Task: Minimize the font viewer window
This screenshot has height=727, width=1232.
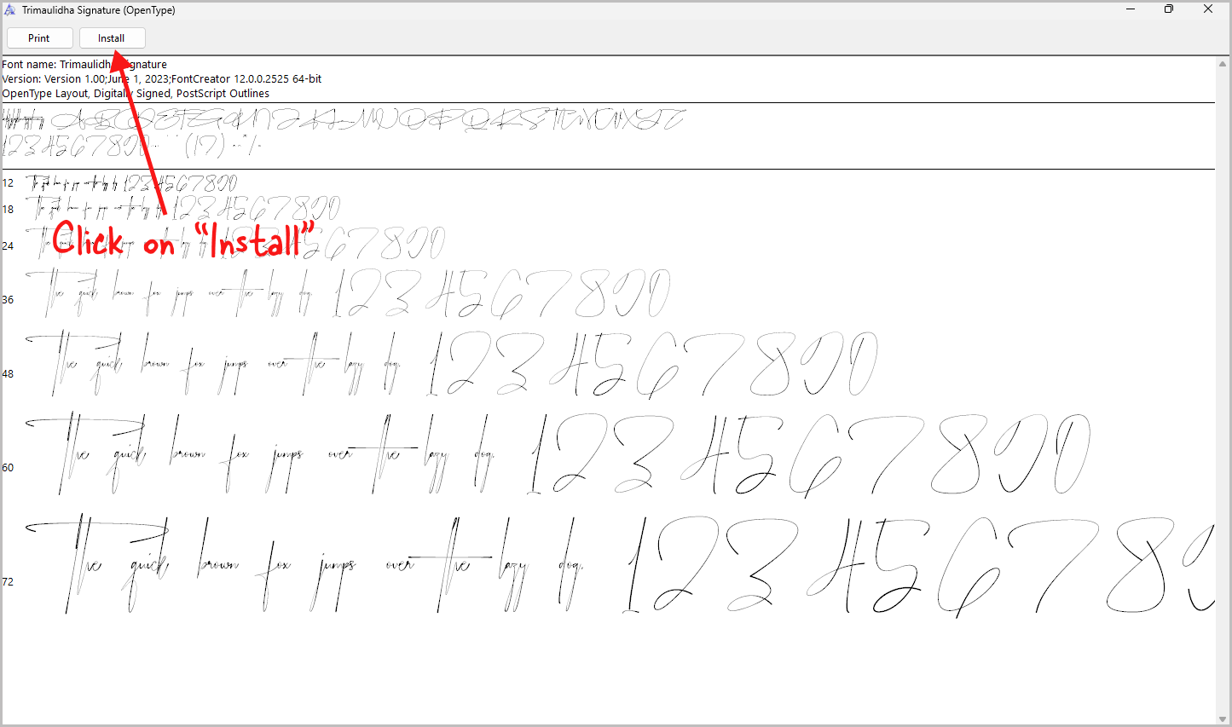Action: coord(1131,9)
